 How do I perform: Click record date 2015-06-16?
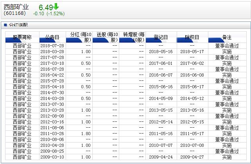coord(161,87)
